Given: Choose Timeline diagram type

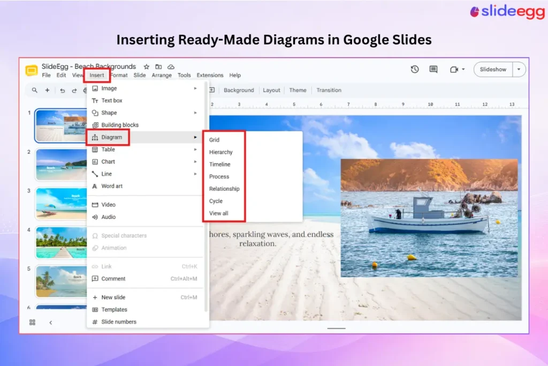Looking at the screenshot, I should (x=253, y=165).
